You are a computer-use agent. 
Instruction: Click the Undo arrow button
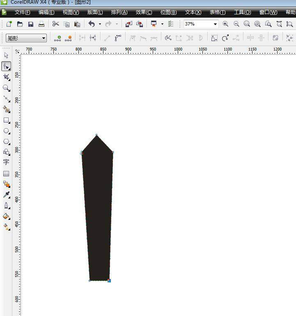92,24
